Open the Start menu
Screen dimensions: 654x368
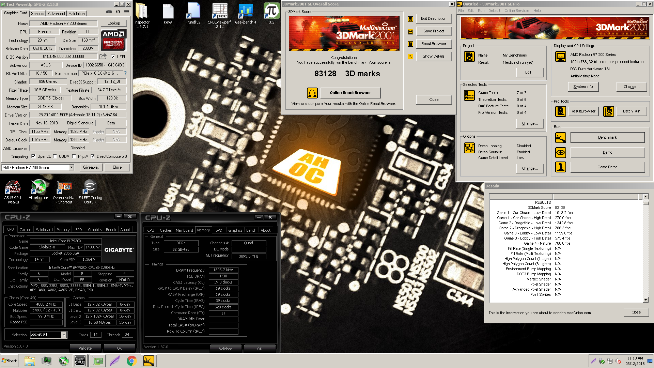point(9,361)
